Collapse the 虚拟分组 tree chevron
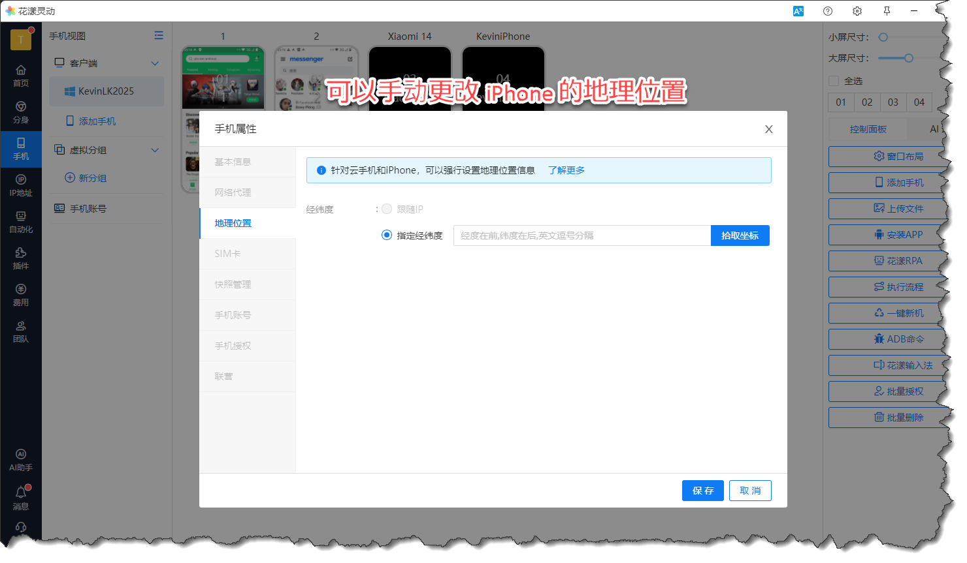This screenshot has height=563, width=967. 155,150
